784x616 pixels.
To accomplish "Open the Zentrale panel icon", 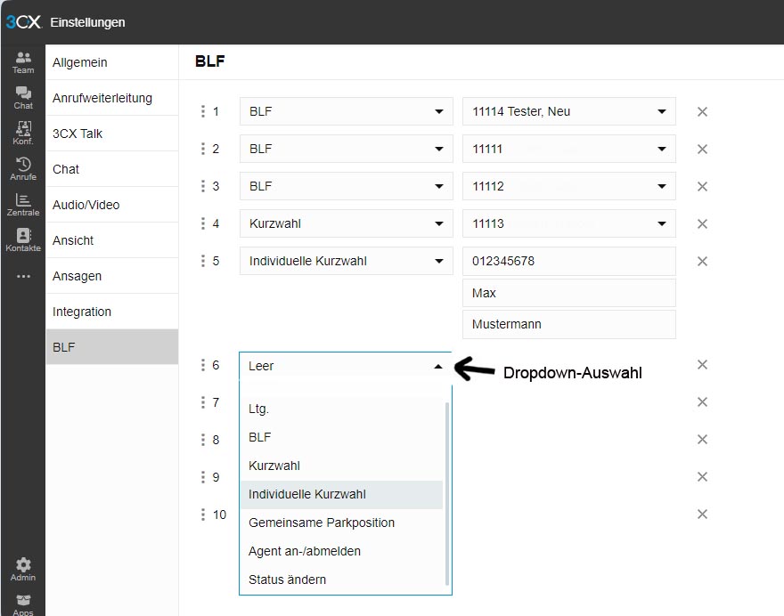I will 23,205.
